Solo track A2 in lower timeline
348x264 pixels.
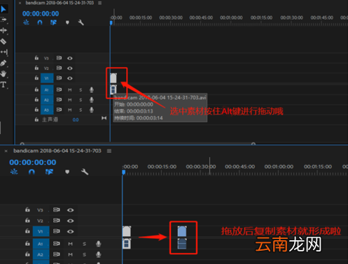click(x=84, y=255)
